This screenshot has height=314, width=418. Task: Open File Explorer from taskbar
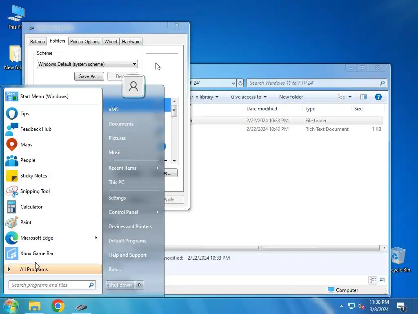click(35, 306)
